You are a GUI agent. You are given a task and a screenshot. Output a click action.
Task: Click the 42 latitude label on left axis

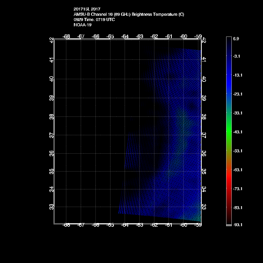tap(52, 40)
